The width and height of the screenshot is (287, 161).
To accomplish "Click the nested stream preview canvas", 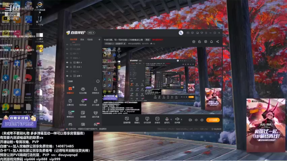I will 162,81.
